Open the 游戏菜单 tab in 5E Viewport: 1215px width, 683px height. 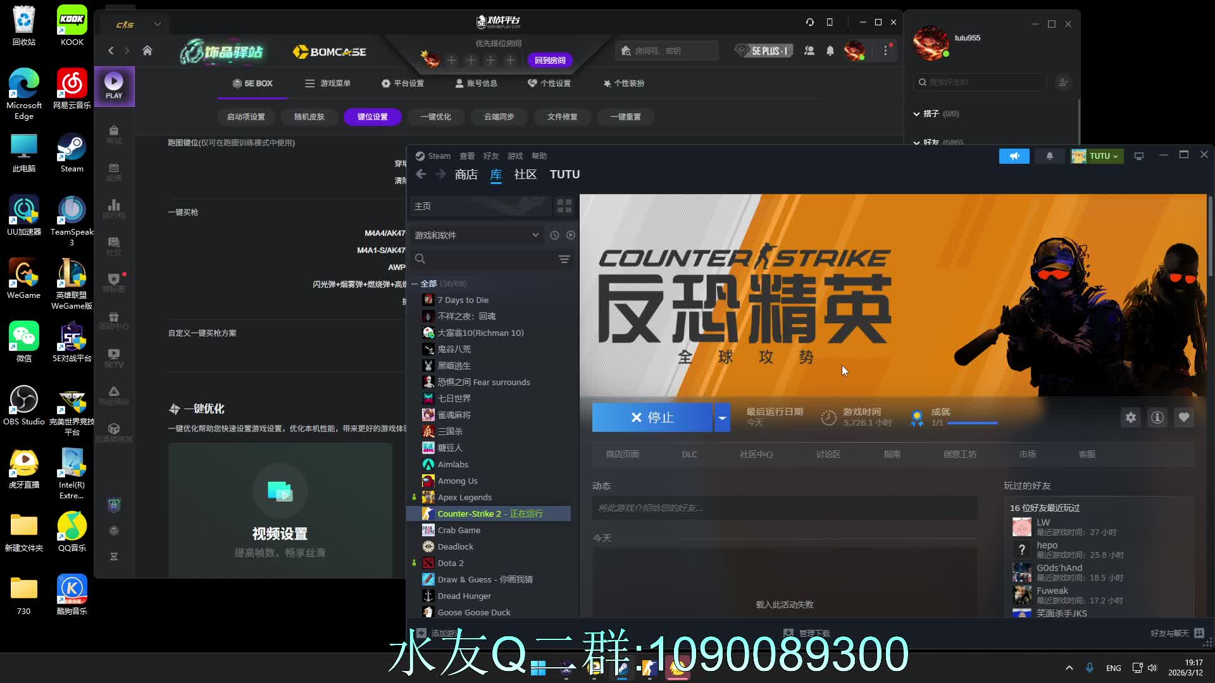328,83
